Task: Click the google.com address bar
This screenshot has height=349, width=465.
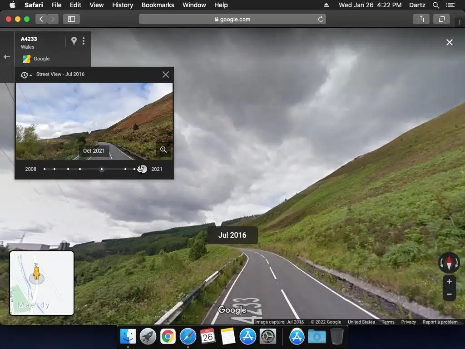Action: click(x=232, y=19)
